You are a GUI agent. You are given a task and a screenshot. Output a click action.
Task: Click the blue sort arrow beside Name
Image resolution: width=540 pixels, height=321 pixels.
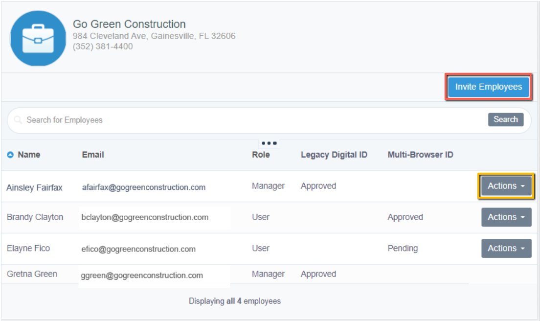10,155
